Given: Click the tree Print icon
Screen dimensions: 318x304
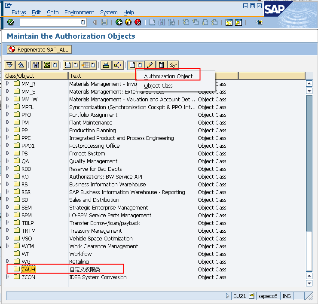Looking at the screenshot, I should click(68, 65).
